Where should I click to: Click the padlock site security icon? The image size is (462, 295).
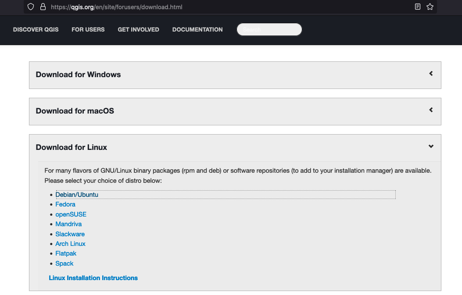(x=43, y=7)
